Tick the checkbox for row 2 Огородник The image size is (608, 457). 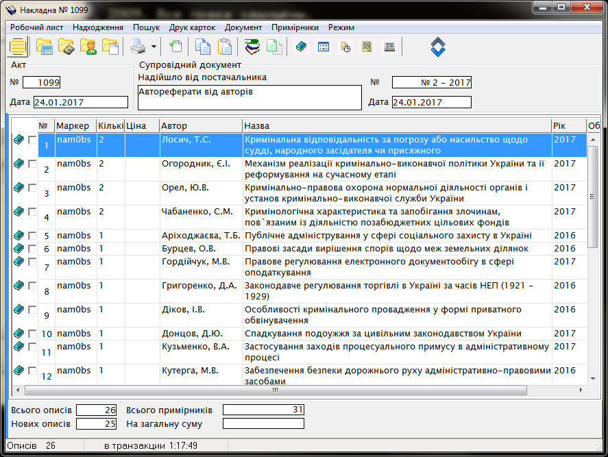pos(32,163)
